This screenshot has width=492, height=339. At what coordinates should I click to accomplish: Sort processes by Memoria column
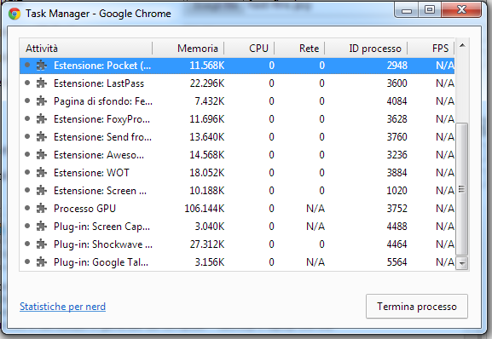click(188, 49)
